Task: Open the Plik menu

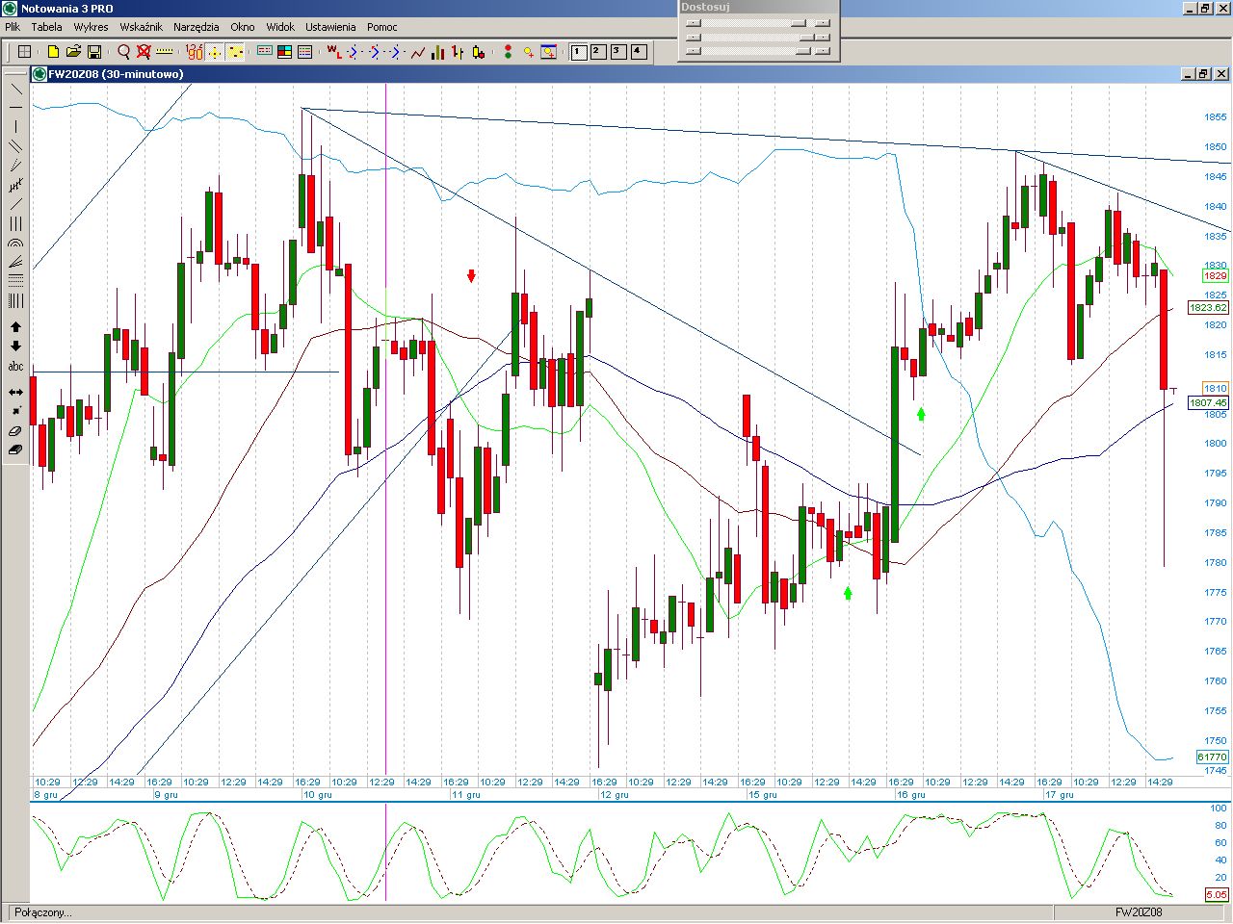Action: [13, 27]
